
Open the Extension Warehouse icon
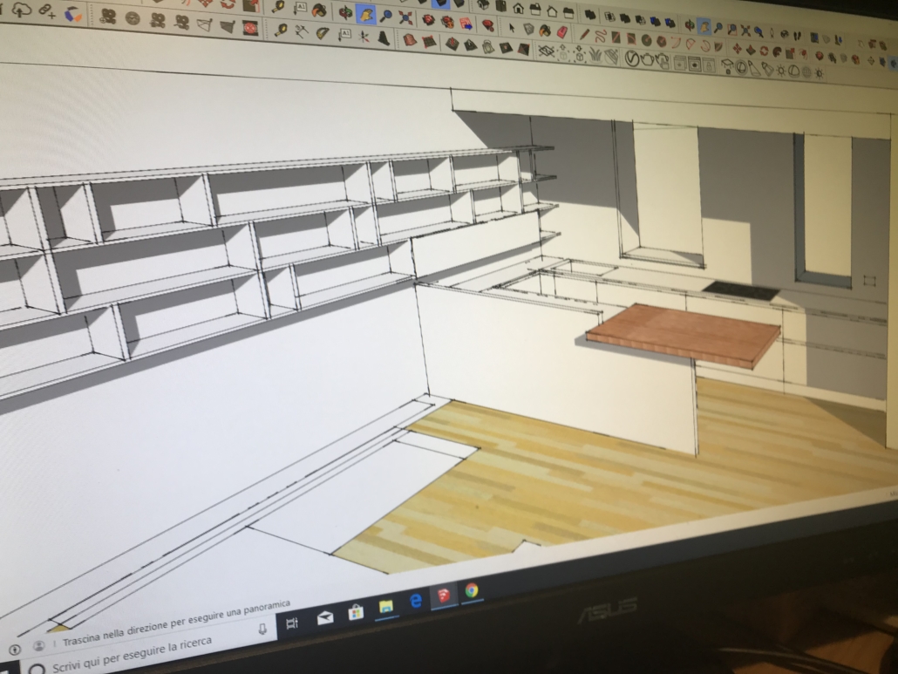point(73,14)
